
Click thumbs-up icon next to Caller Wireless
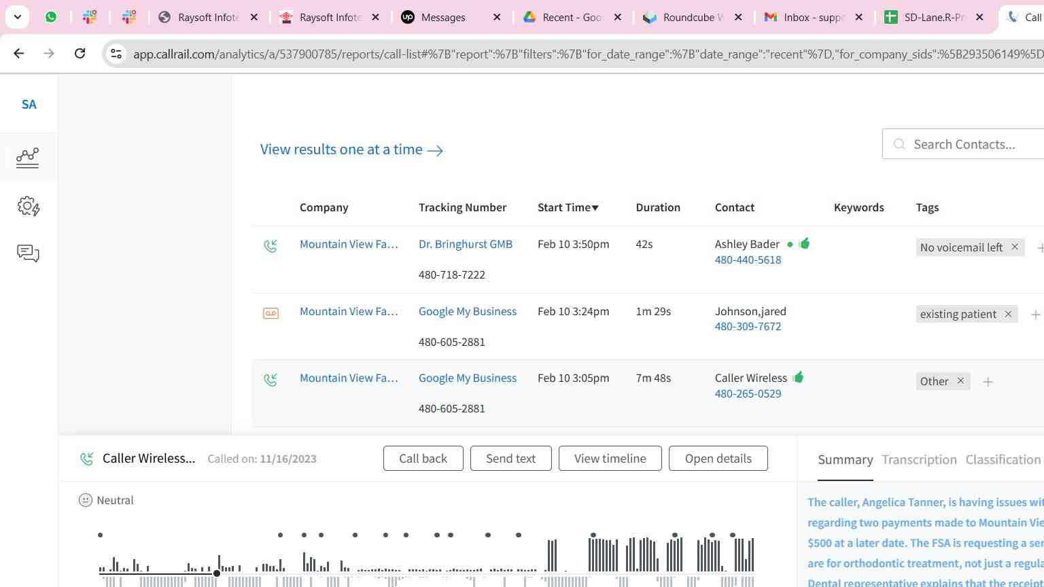[x=798, y=377]
